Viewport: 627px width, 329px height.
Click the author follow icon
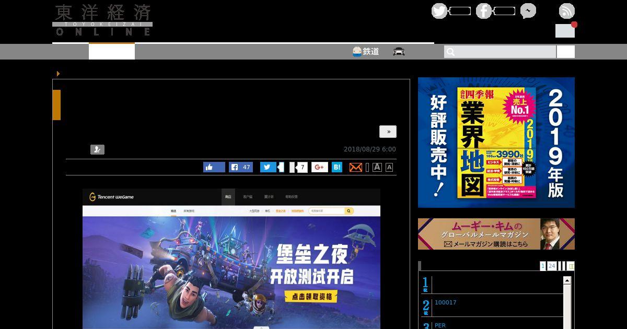click(97, 150)
